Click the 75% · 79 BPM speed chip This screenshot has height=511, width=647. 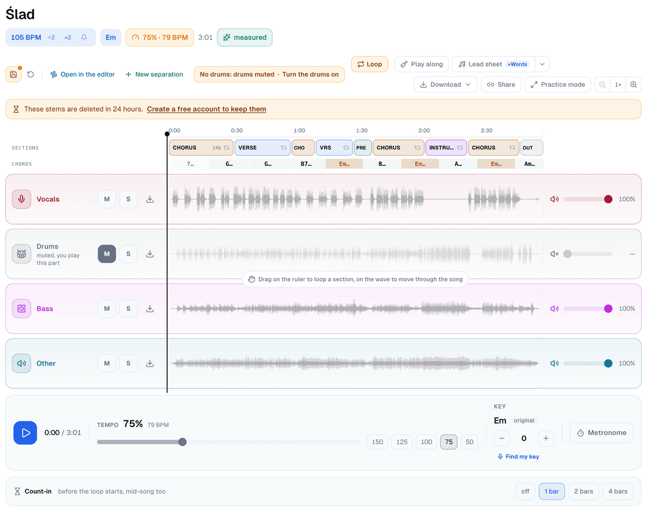click(160, 38)
